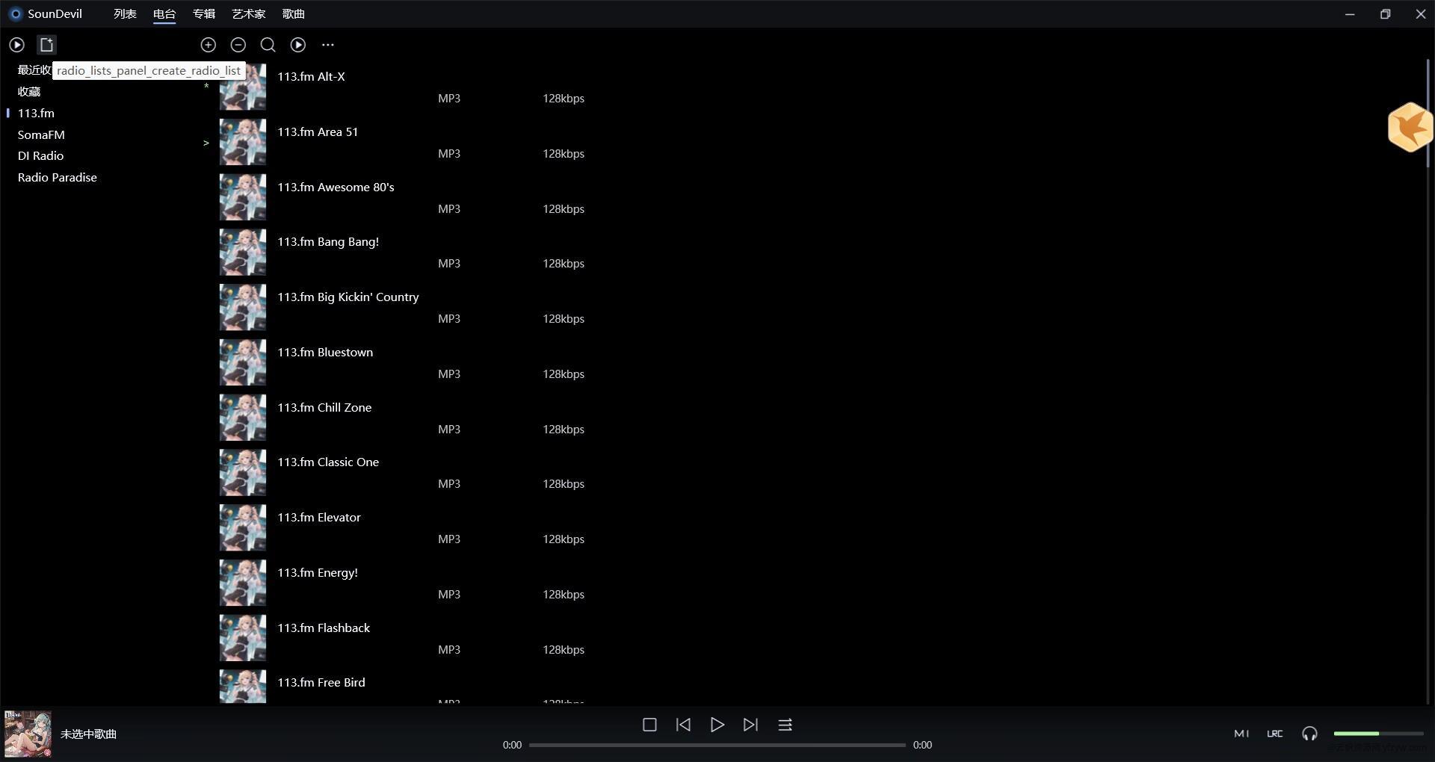Click the asterisk marker beside 收藏
This screenshot has width=1435, height=762.
(x=206, y=87)
